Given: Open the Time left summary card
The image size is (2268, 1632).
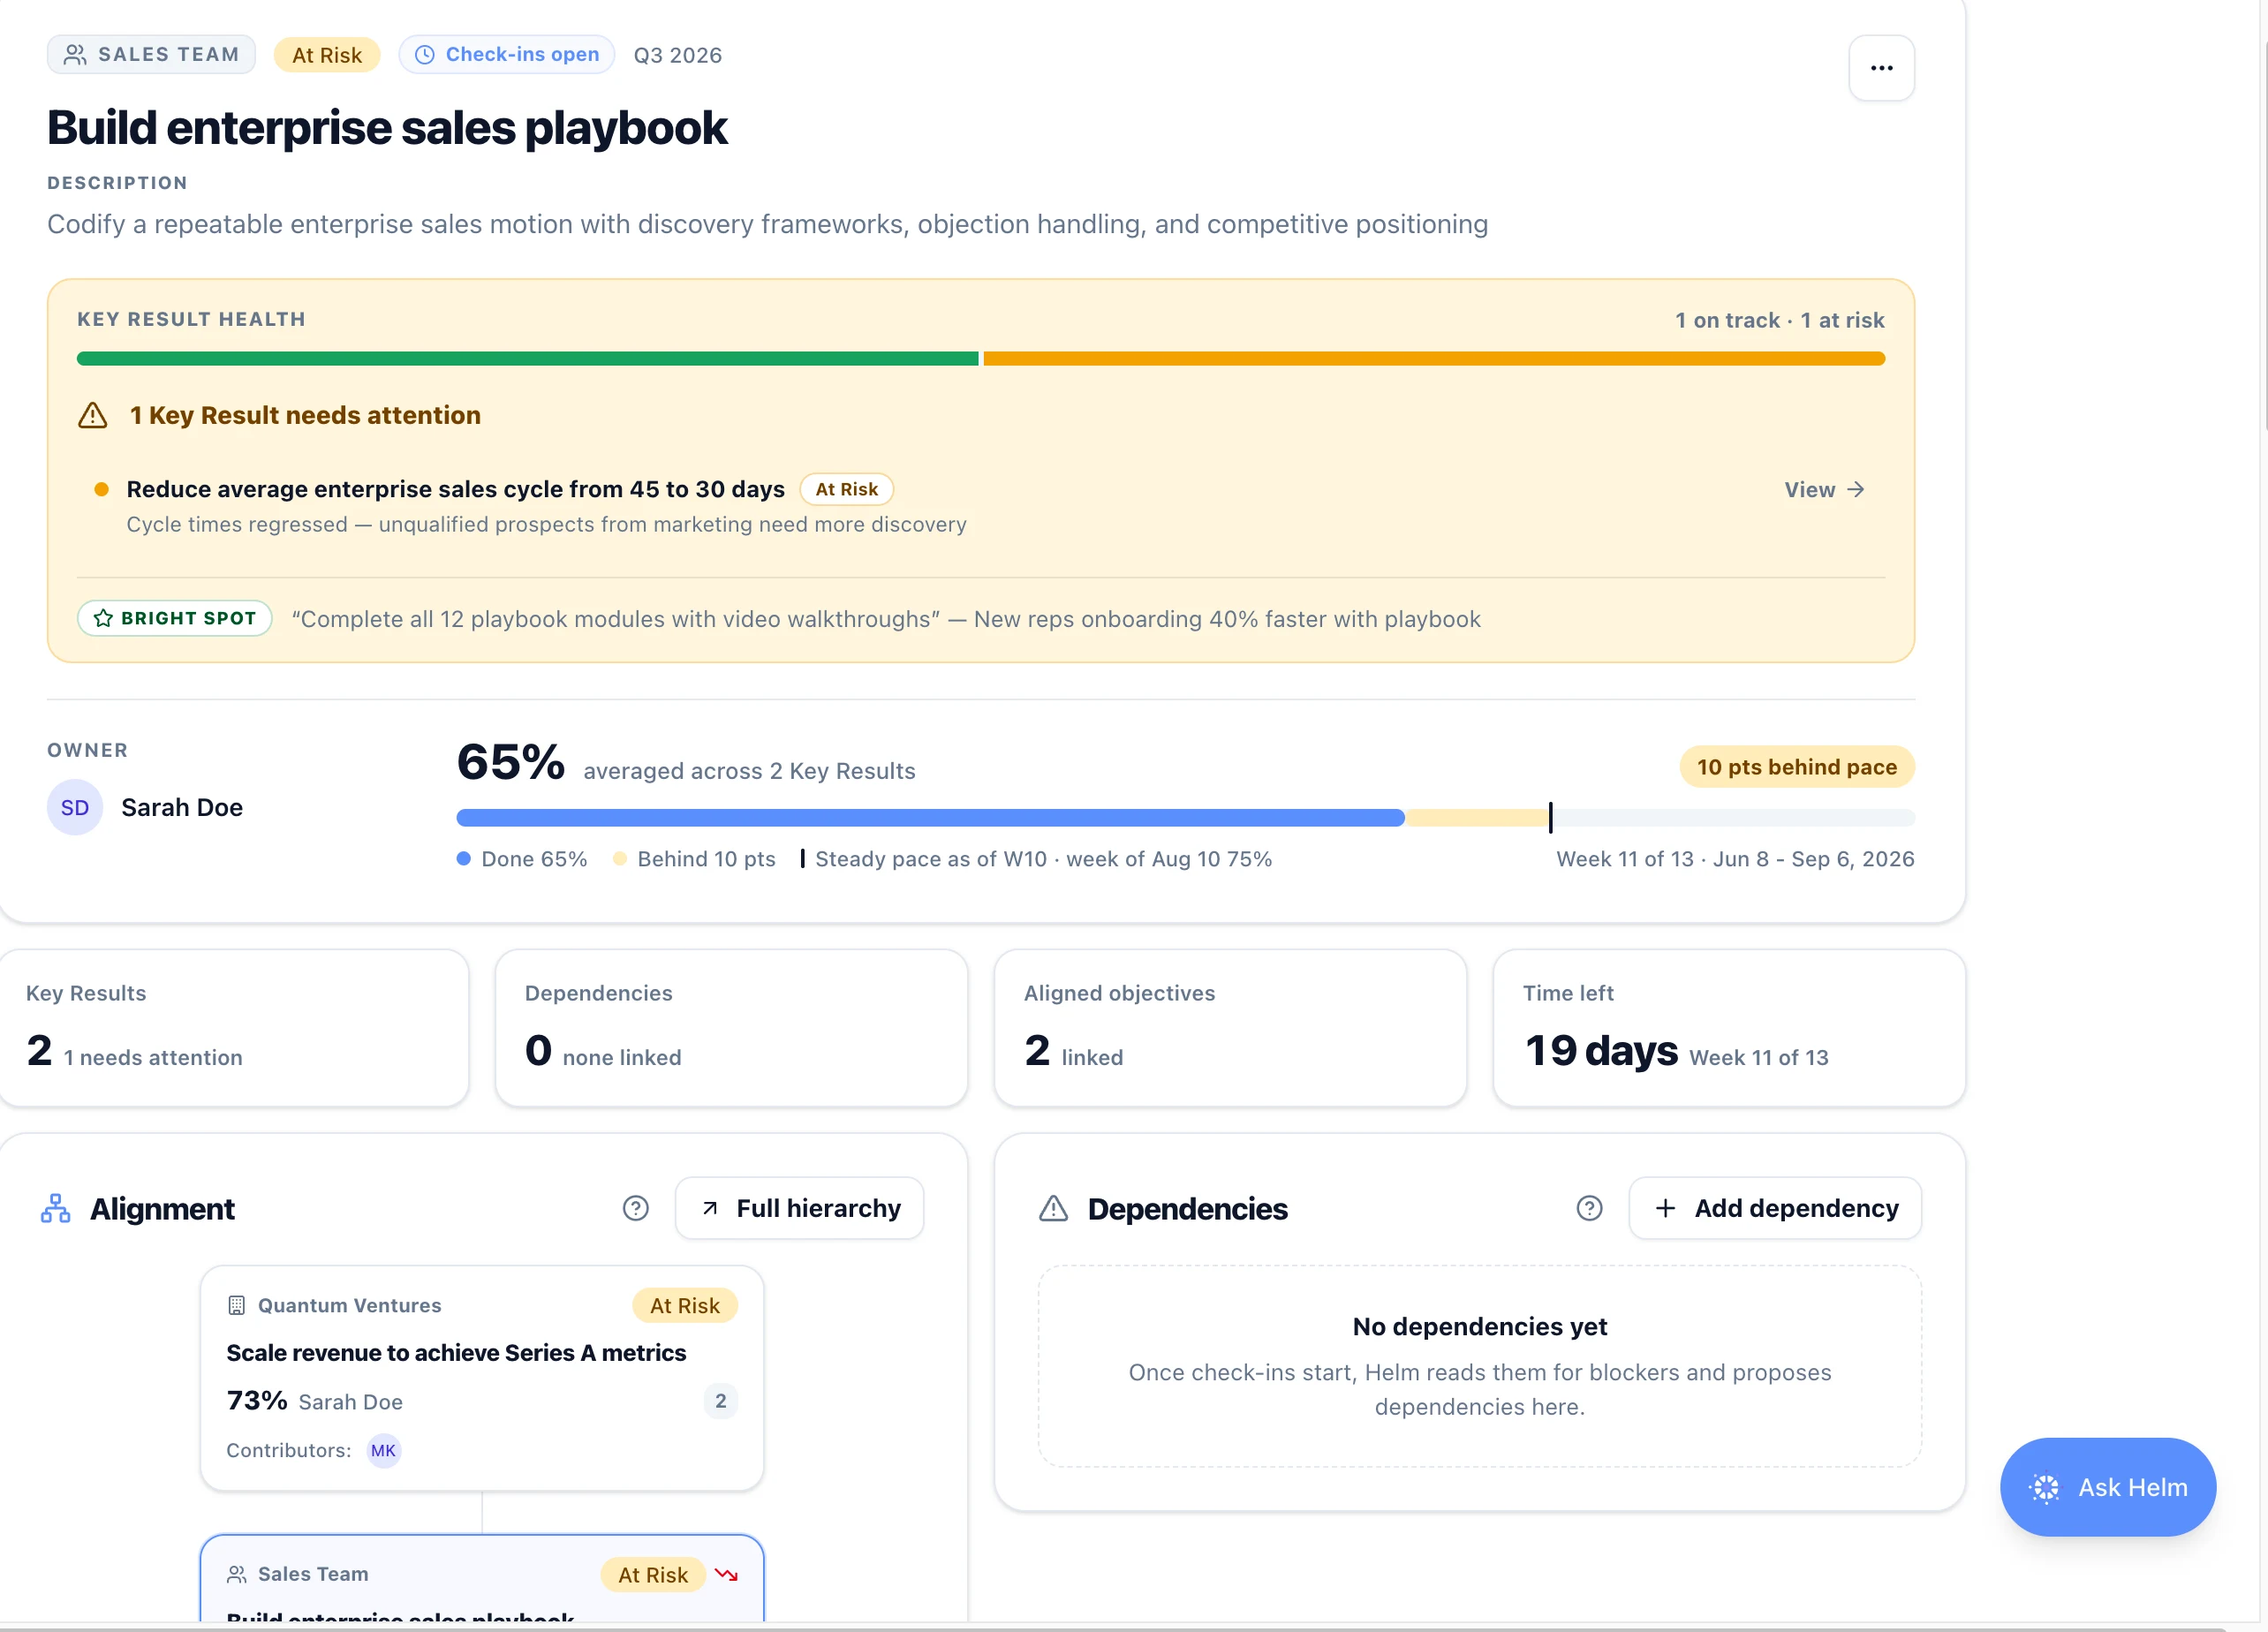Looking at the screenshot, I should point(1729,1028).
